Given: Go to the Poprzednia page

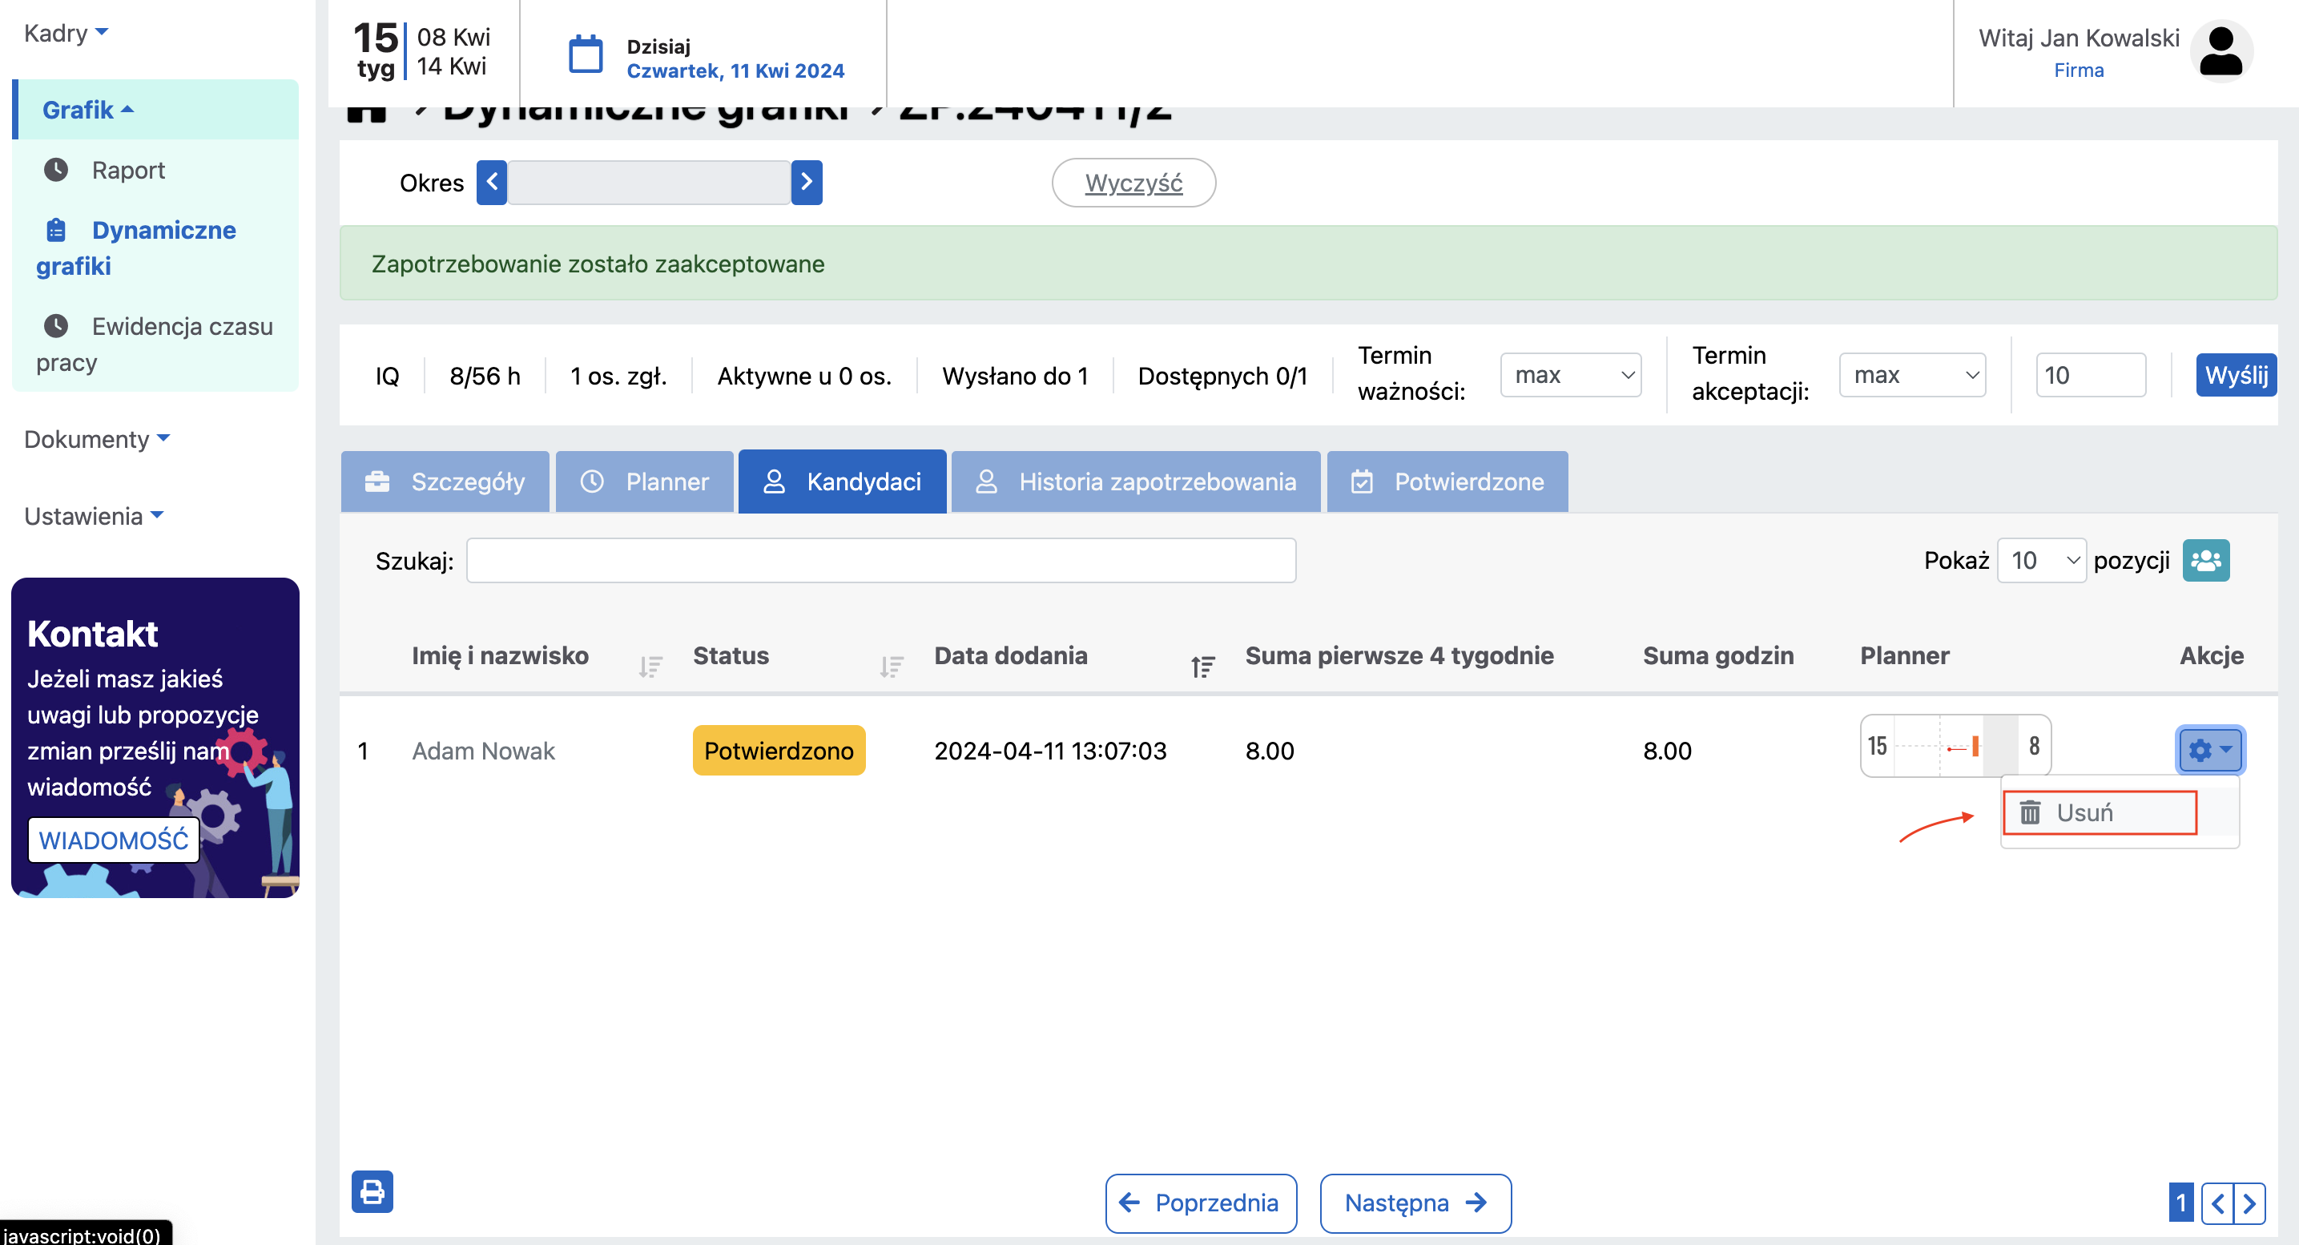Looking at the screenshot, I should point(1201,1203).
